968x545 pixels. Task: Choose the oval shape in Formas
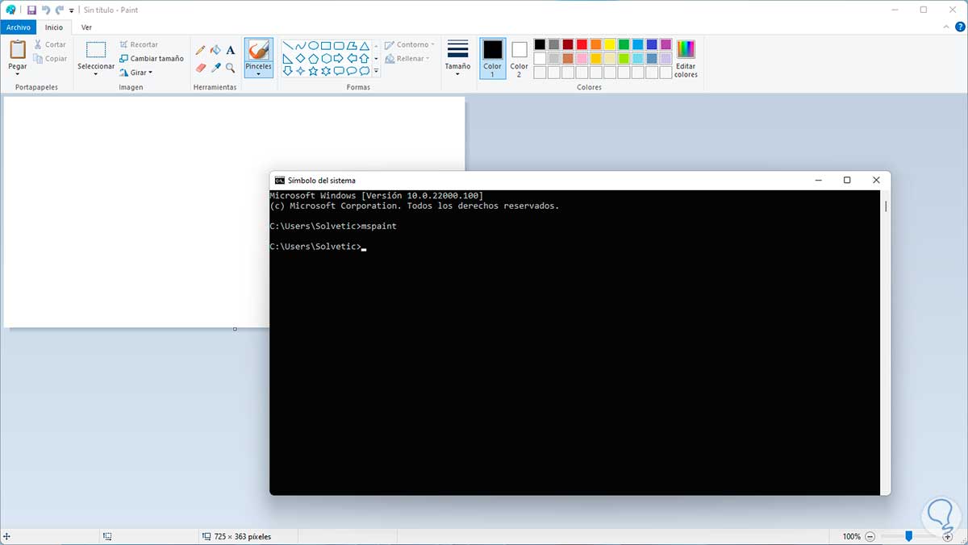click(313, 46)
